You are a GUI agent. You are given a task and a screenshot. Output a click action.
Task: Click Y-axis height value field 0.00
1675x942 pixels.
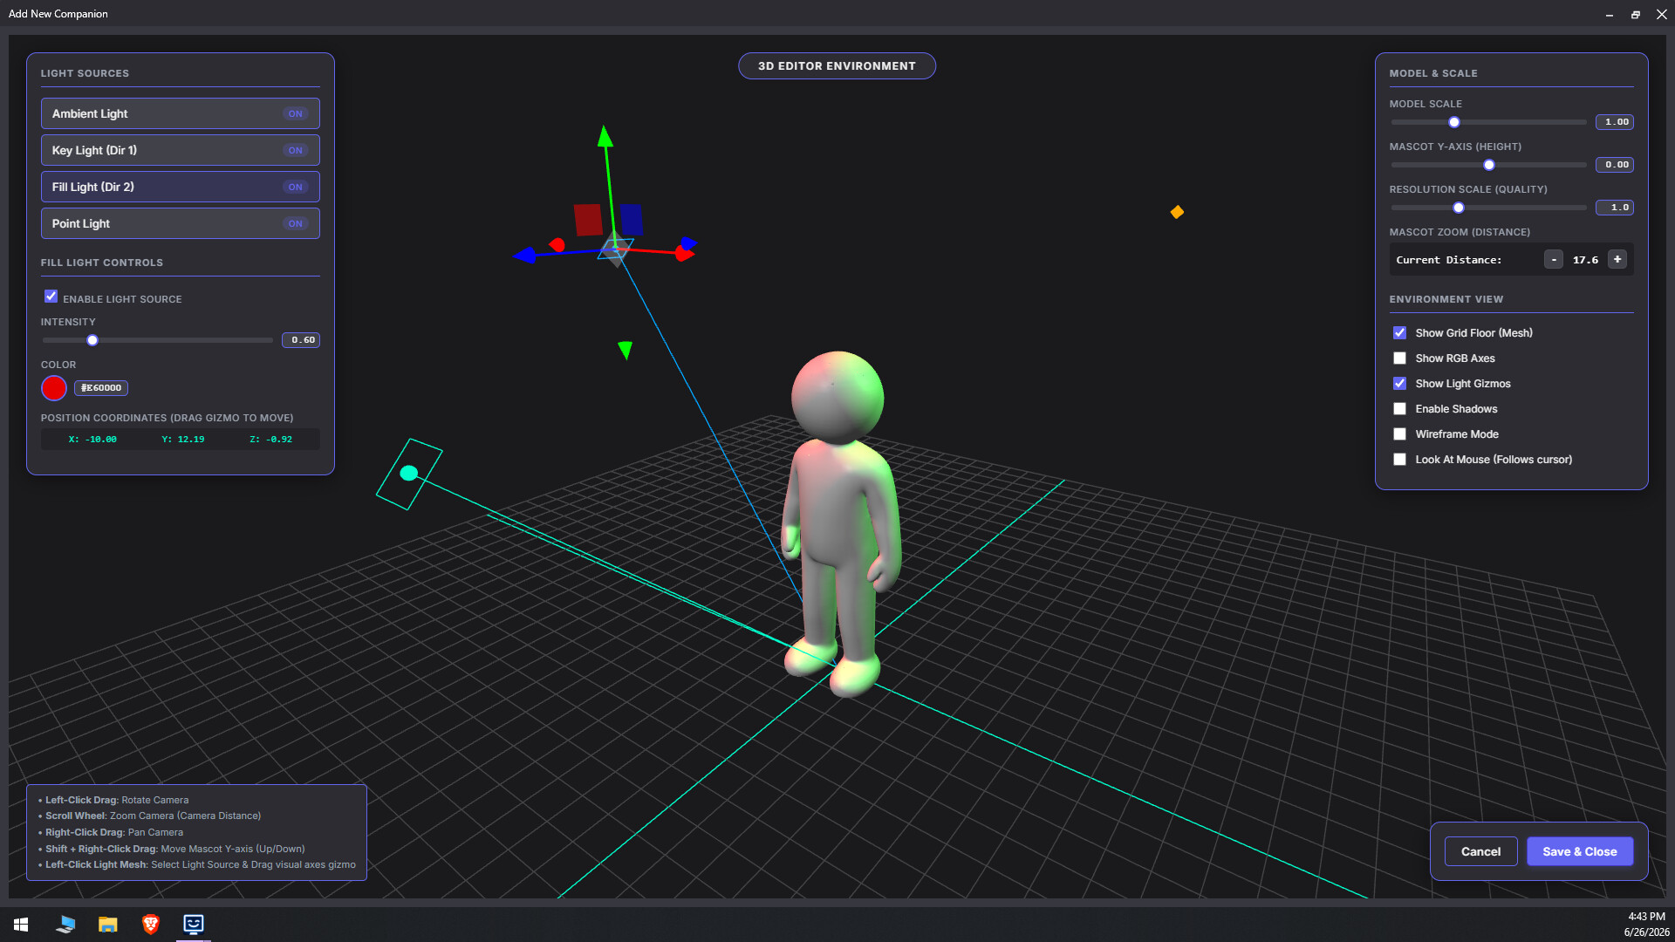pos(1615,165)
